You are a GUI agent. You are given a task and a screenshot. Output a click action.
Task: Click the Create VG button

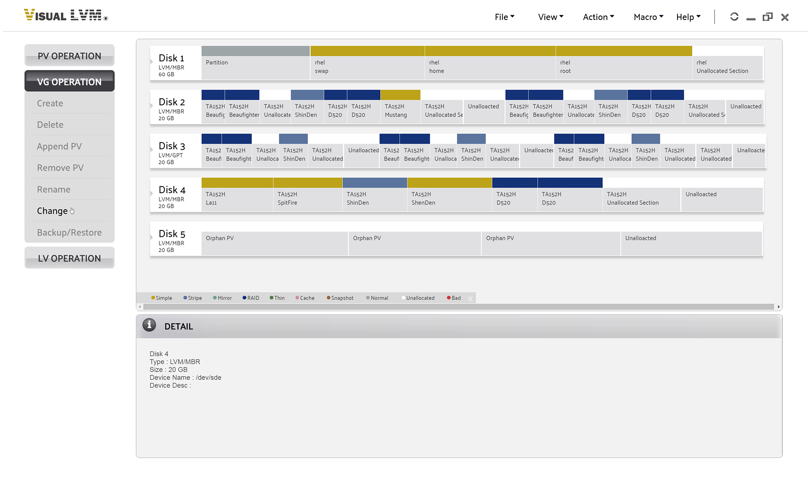tap(49, 103)
